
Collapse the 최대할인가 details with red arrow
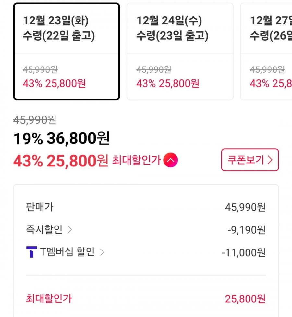click(x=171, y=160)
